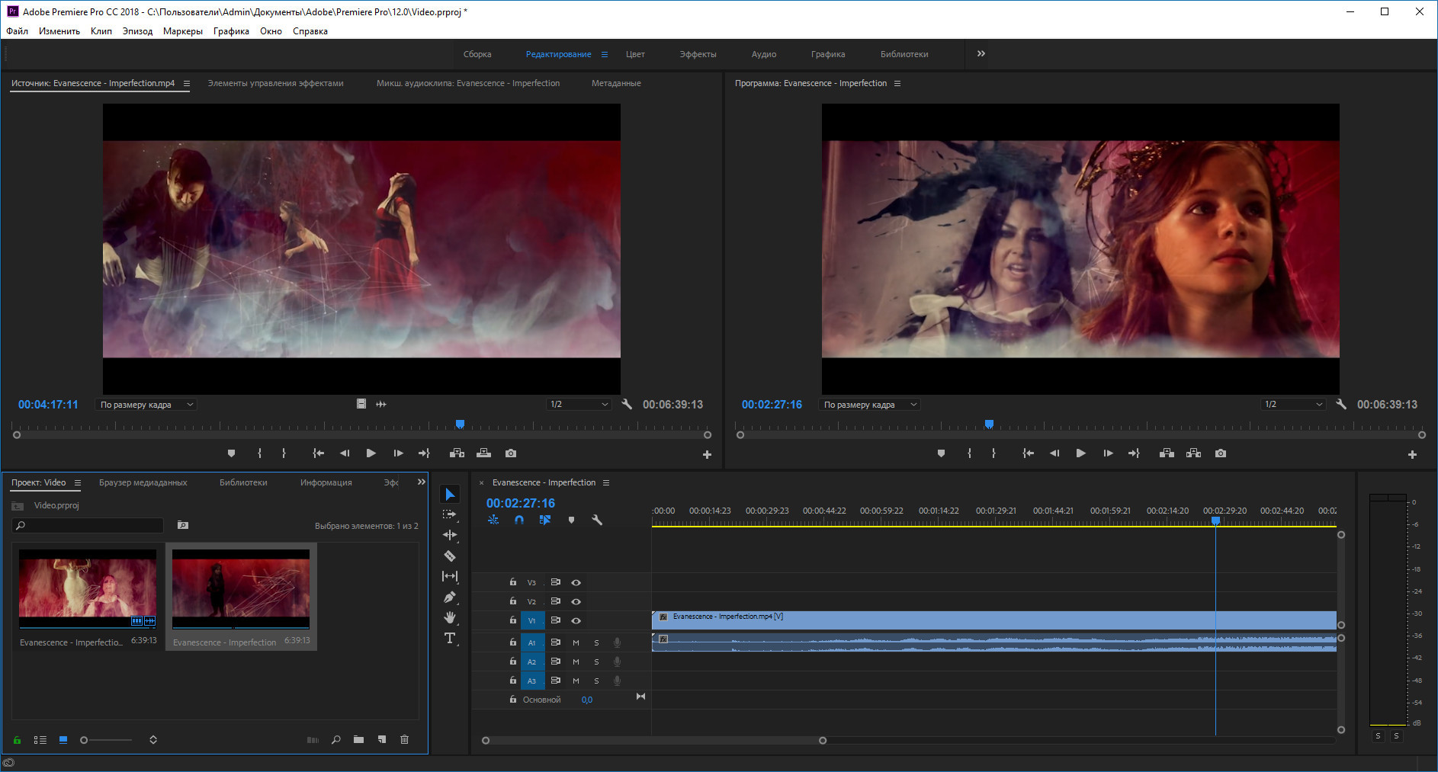Select the Ripple Edit tool

pyautogui.click(x=450, y=535)
